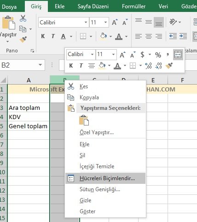Click the ribbon Borders icon
The width and height of the screenshot is (197, 222).
(83, 36)
